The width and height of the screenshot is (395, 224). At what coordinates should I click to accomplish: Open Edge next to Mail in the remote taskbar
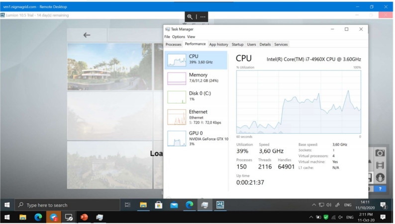(x=190, y=206)
